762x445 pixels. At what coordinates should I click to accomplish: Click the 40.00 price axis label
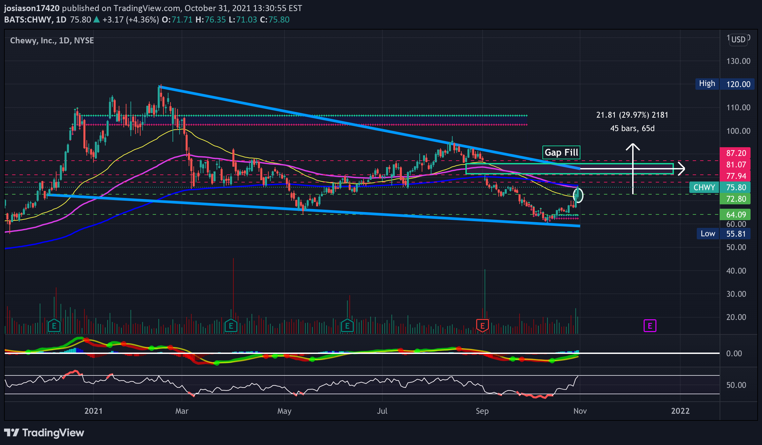point(736,271)
